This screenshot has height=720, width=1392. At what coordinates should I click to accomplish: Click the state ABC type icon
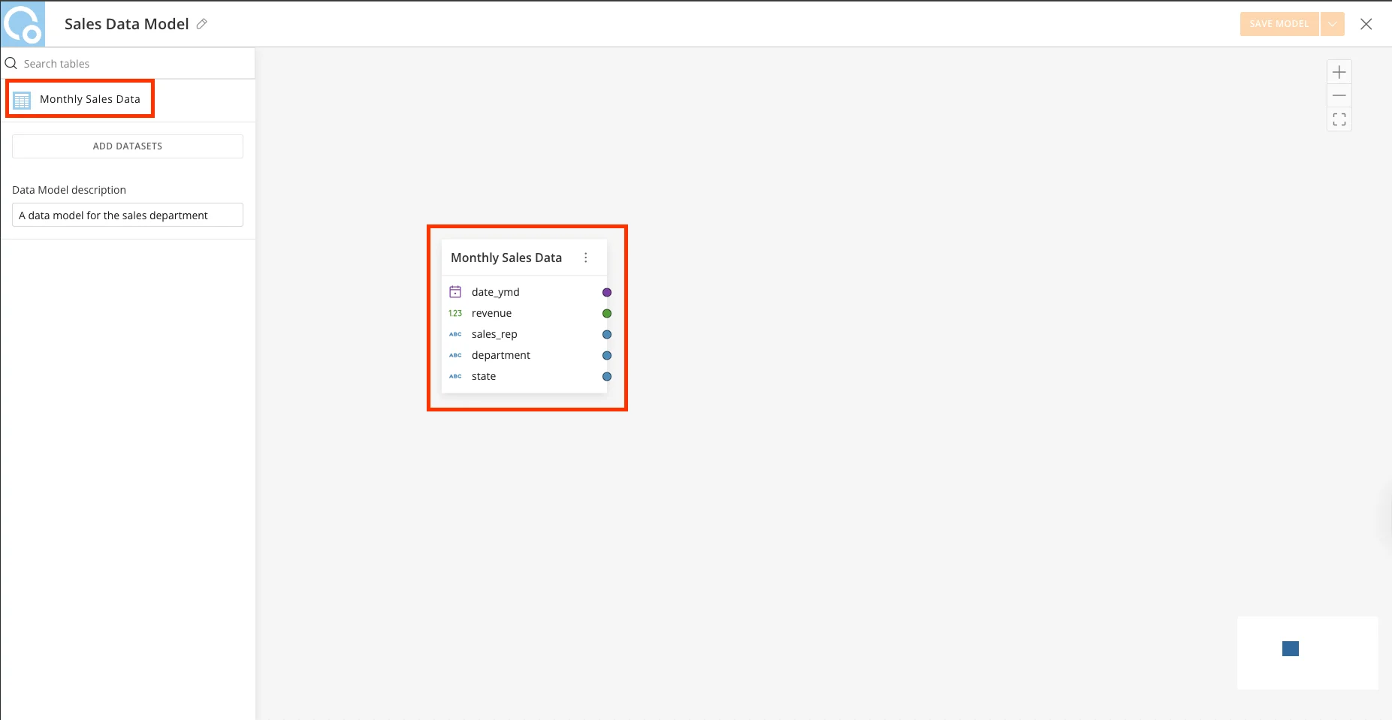455,376
